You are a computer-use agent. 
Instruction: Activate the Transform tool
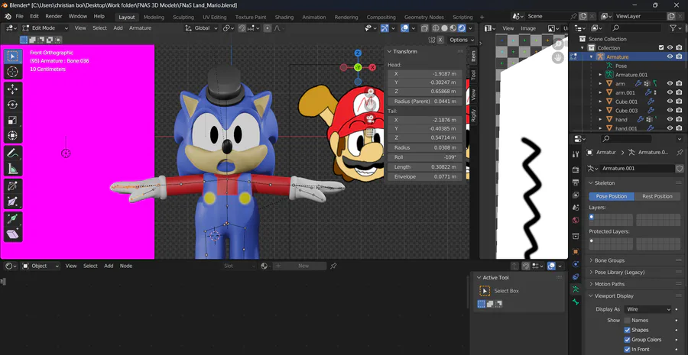click(13, 135)
